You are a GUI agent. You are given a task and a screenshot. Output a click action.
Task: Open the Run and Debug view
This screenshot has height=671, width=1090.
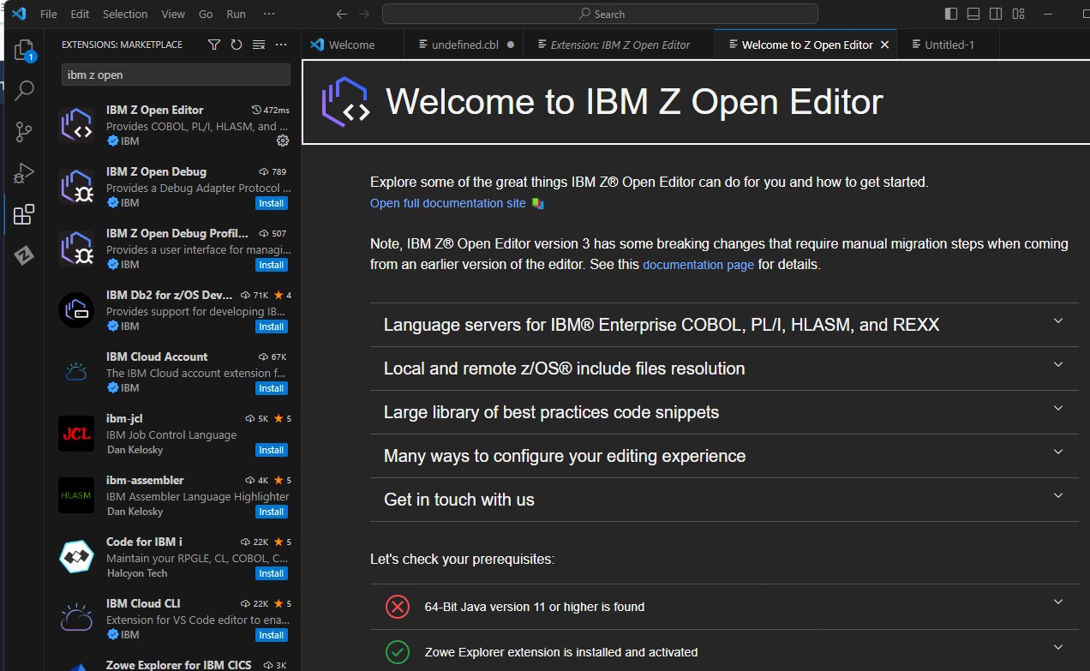[x=24, y=173]
